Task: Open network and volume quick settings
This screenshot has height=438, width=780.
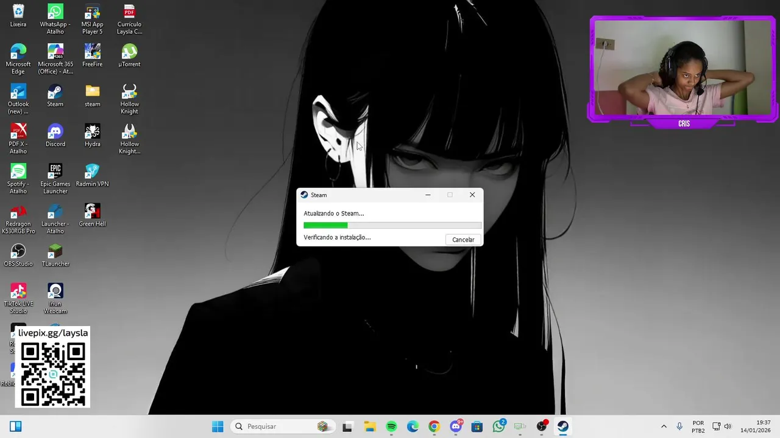Action: click(x=722, y=426)
